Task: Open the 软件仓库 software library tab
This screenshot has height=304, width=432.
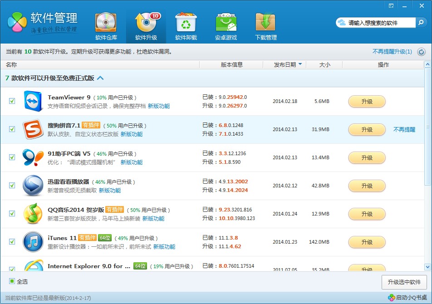Action: 106,26
